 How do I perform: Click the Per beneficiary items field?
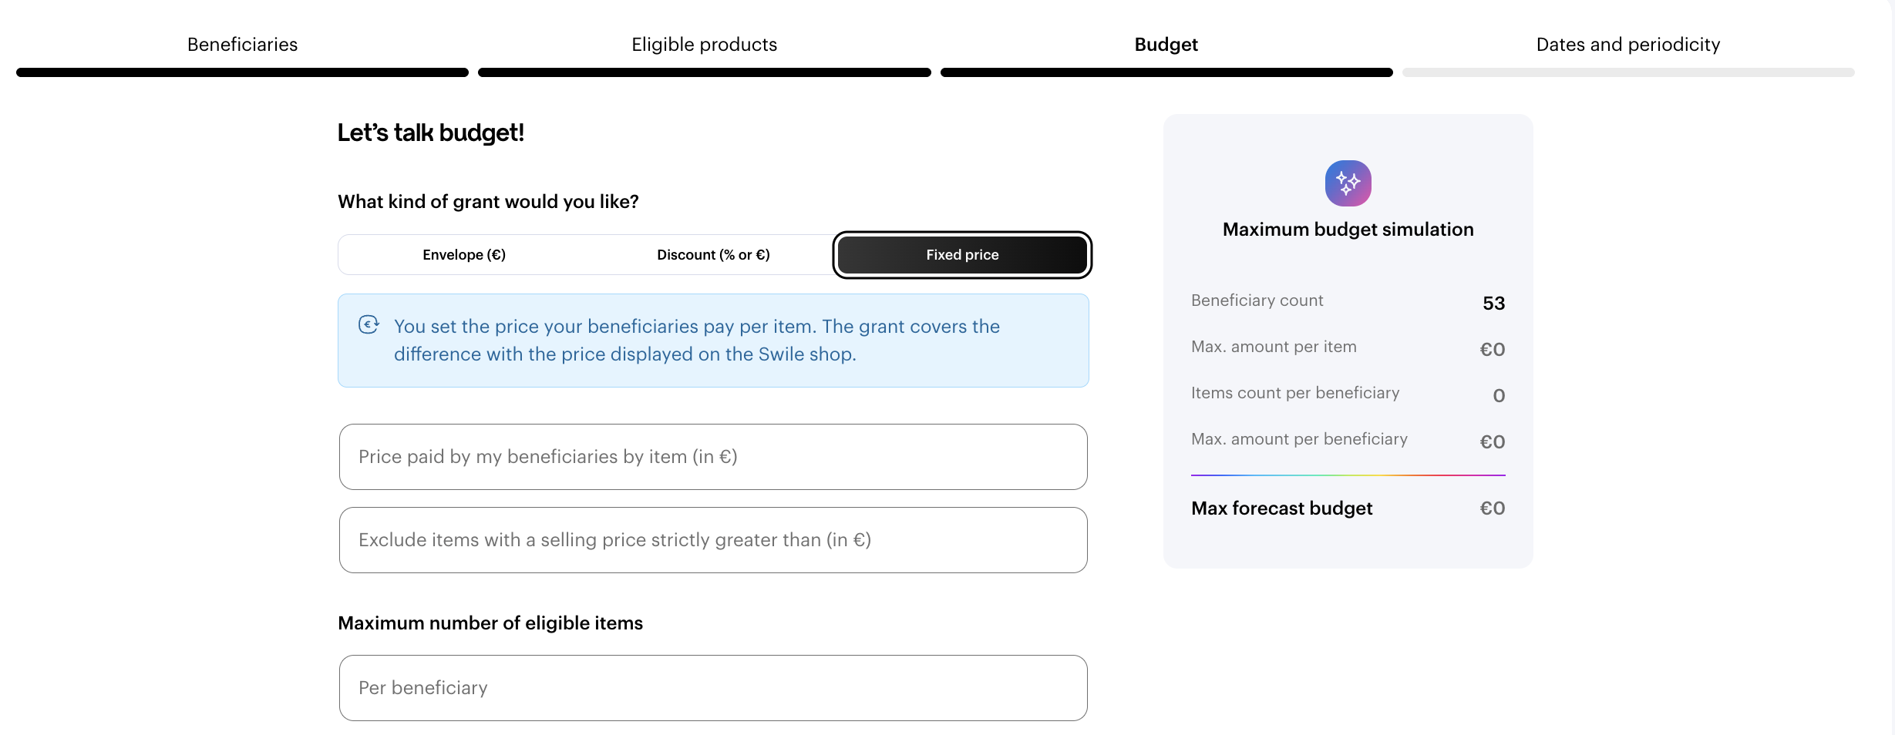[713, 688]
